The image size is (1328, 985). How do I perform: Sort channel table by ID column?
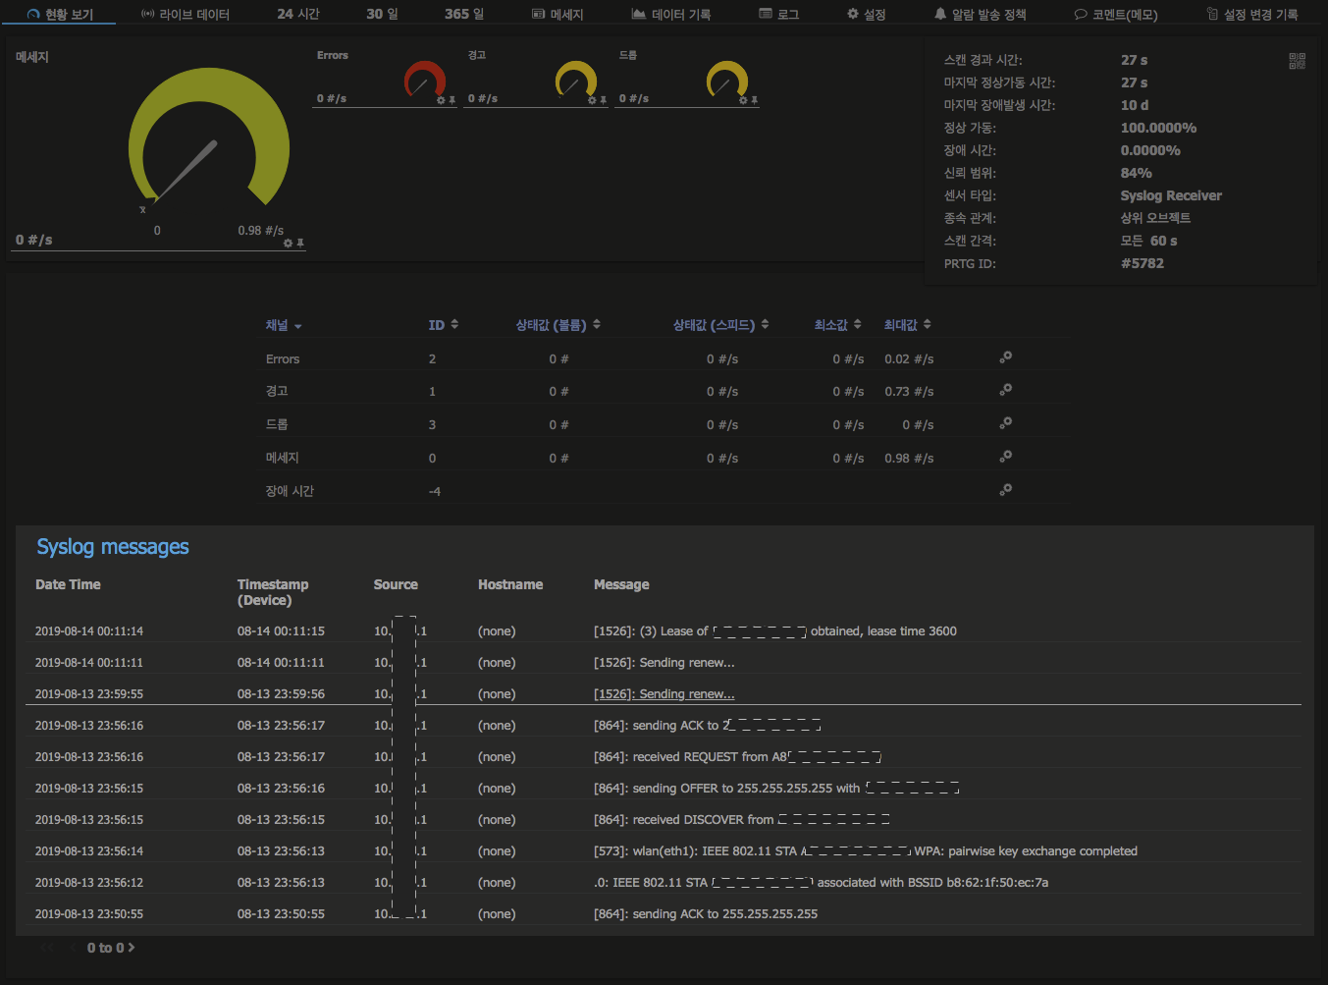[x=444, y=325]
